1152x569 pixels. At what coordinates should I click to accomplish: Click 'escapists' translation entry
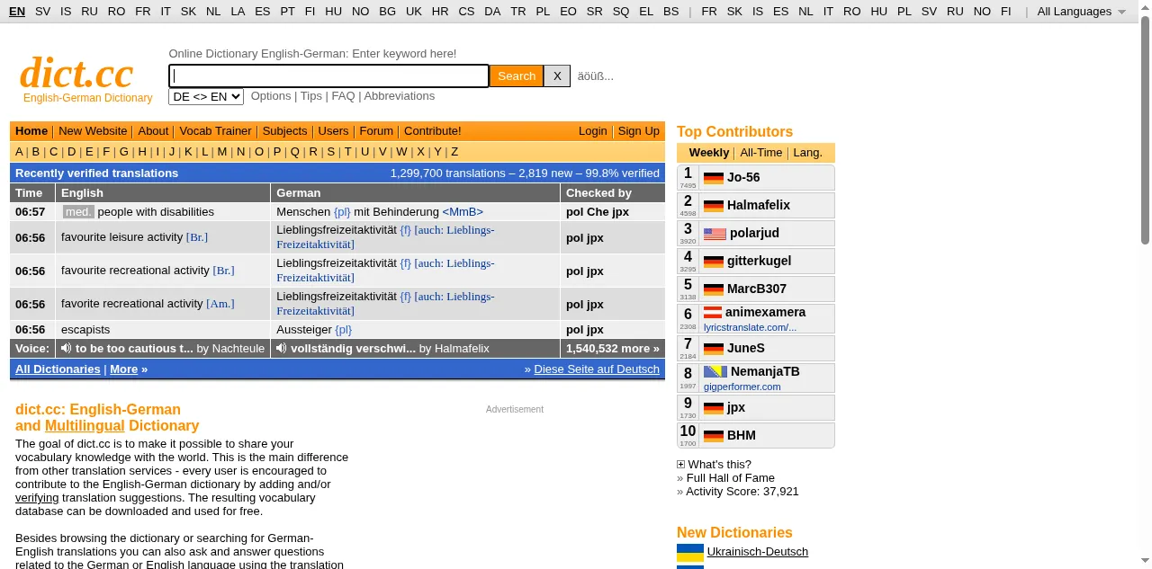pos(85,330)
